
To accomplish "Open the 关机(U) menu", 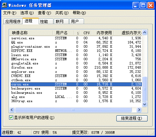I will [x=62, y=13].
